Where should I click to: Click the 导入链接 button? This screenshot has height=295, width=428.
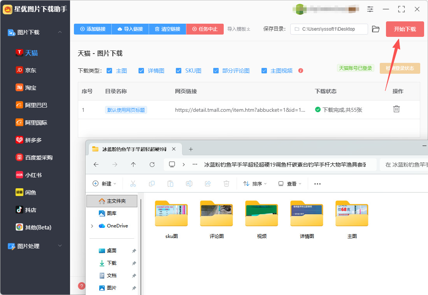(x=130, y=29)
